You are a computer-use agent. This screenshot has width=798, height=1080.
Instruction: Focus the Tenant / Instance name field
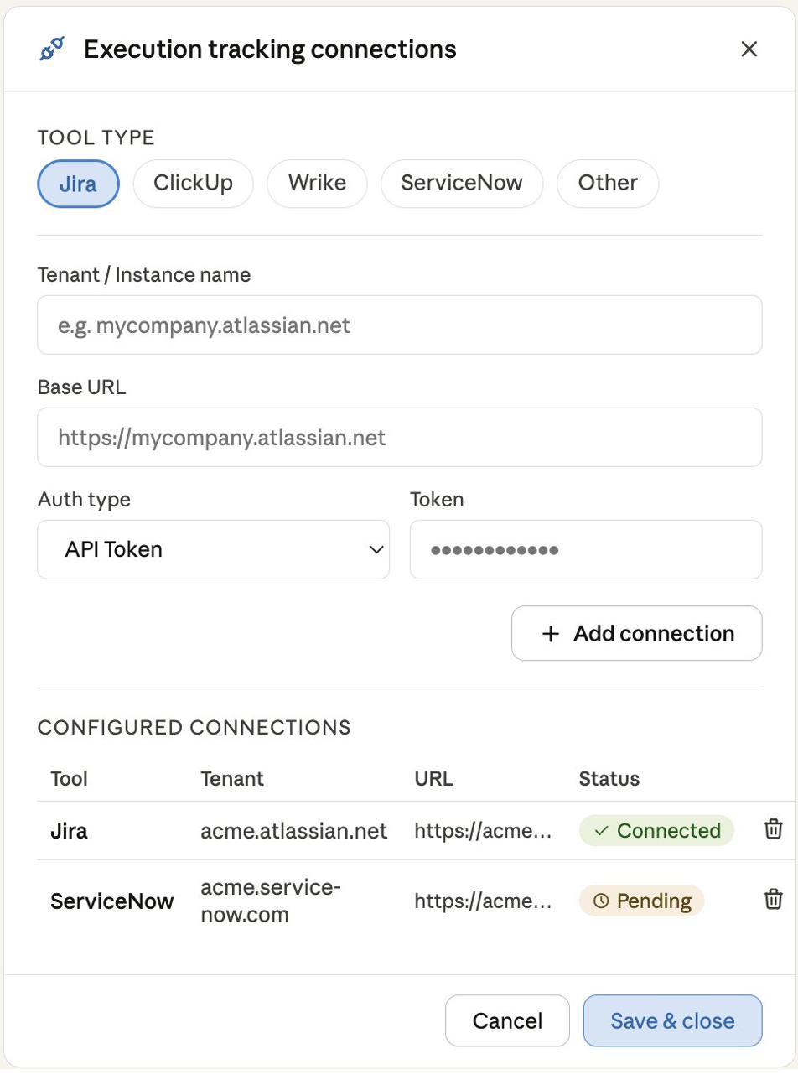(400, 325)
